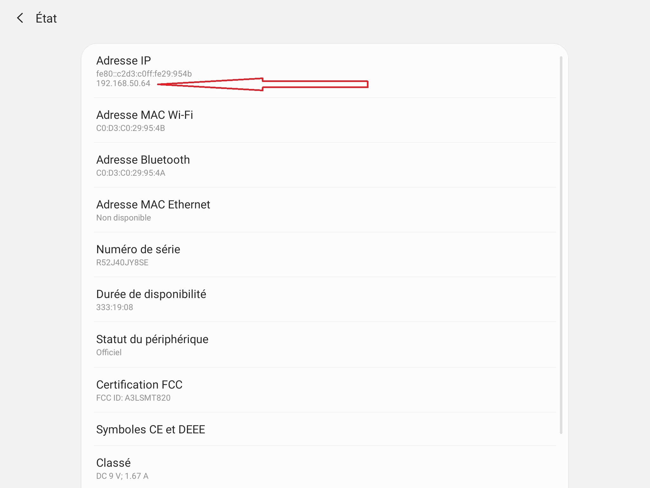Open the Certification FCC entry
This screenshot has width=650, height=488.
tap(139, 385)
